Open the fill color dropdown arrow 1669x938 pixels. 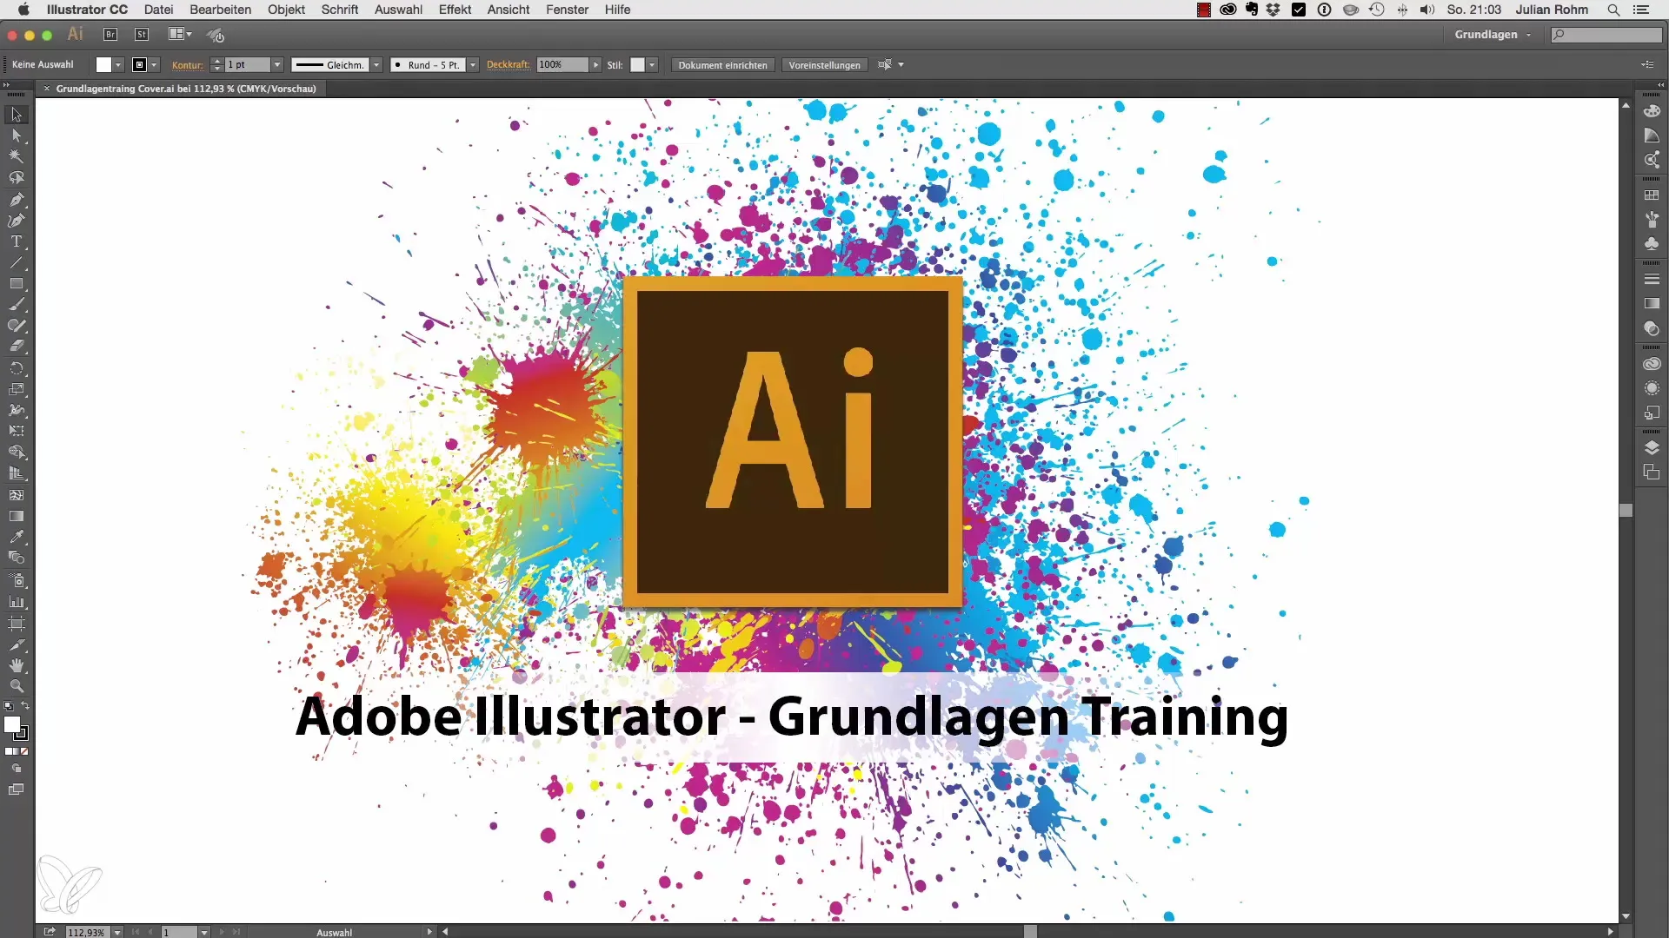(x=118, y=65)
